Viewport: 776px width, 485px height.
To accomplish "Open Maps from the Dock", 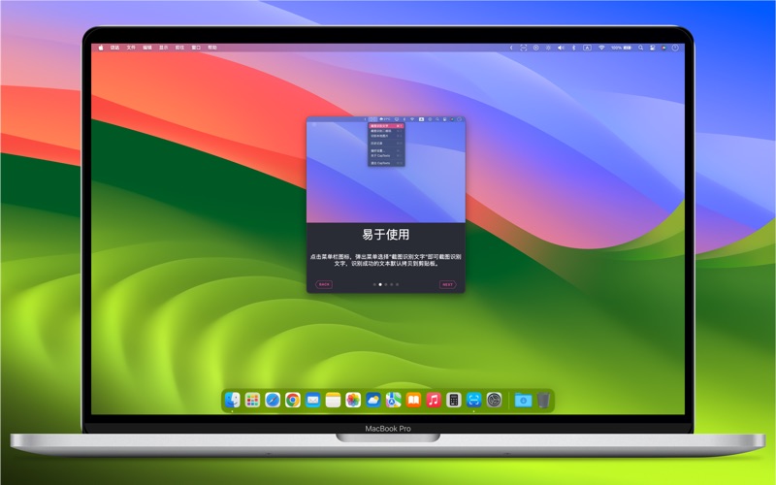I will (394, 400).
